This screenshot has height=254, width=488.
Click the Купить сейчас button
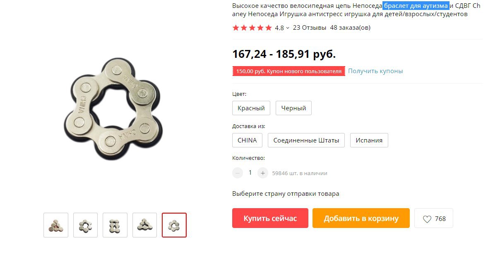pyautogui.click(x=270, y=218)
